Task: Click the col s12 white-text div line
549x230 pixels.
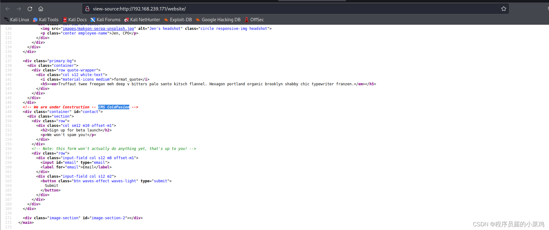Action: point(71,75)
